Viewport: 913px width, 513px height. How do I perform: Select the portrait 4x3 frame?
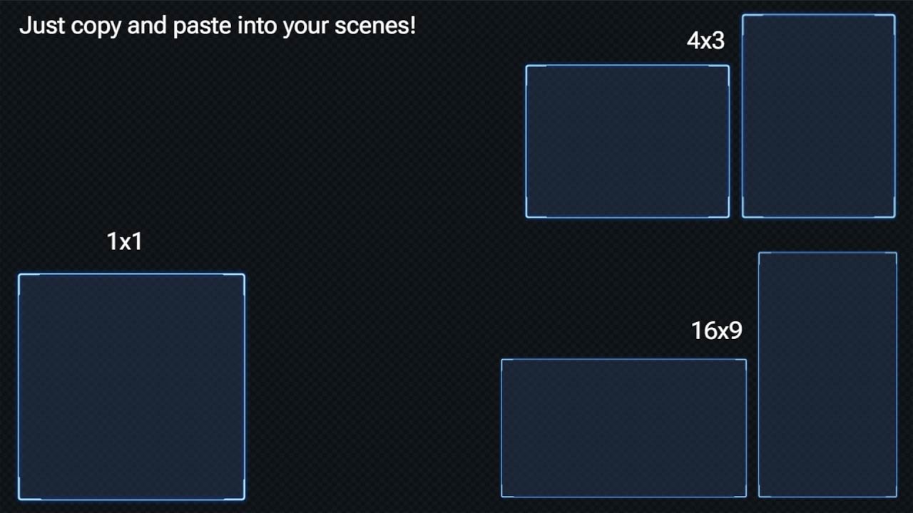(819, 115)
